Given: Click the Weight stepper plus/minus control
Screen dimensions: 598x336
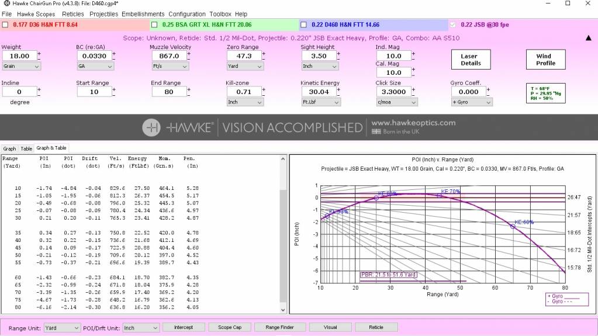Looking at the screenshot, I should pos(39,56).
